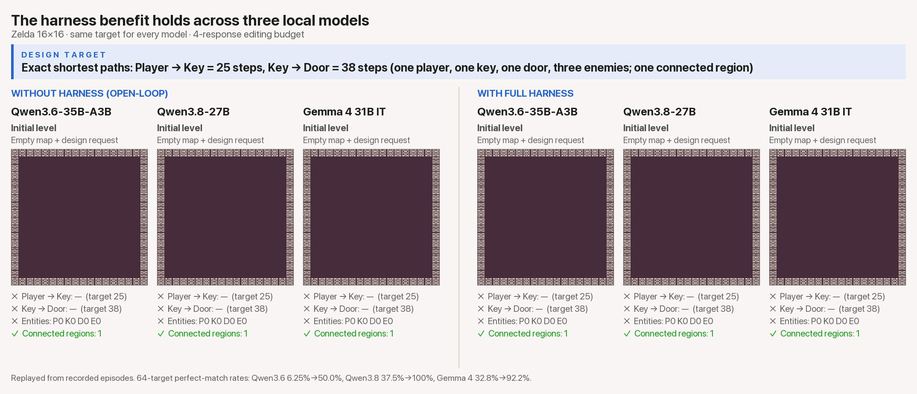Click the X icon beside 'Entities' under Without Harness Gemma 4 31B IT
The height and width of the screenshot is (394, 917).
pos(307,321)
